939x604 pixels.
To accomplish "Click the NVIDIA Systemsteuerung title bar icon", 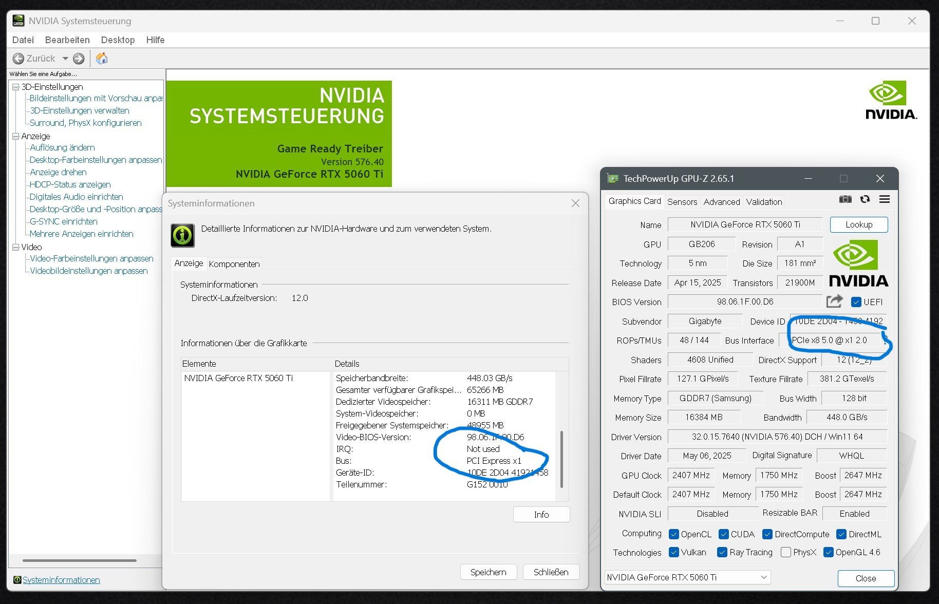I will (18, 21).
